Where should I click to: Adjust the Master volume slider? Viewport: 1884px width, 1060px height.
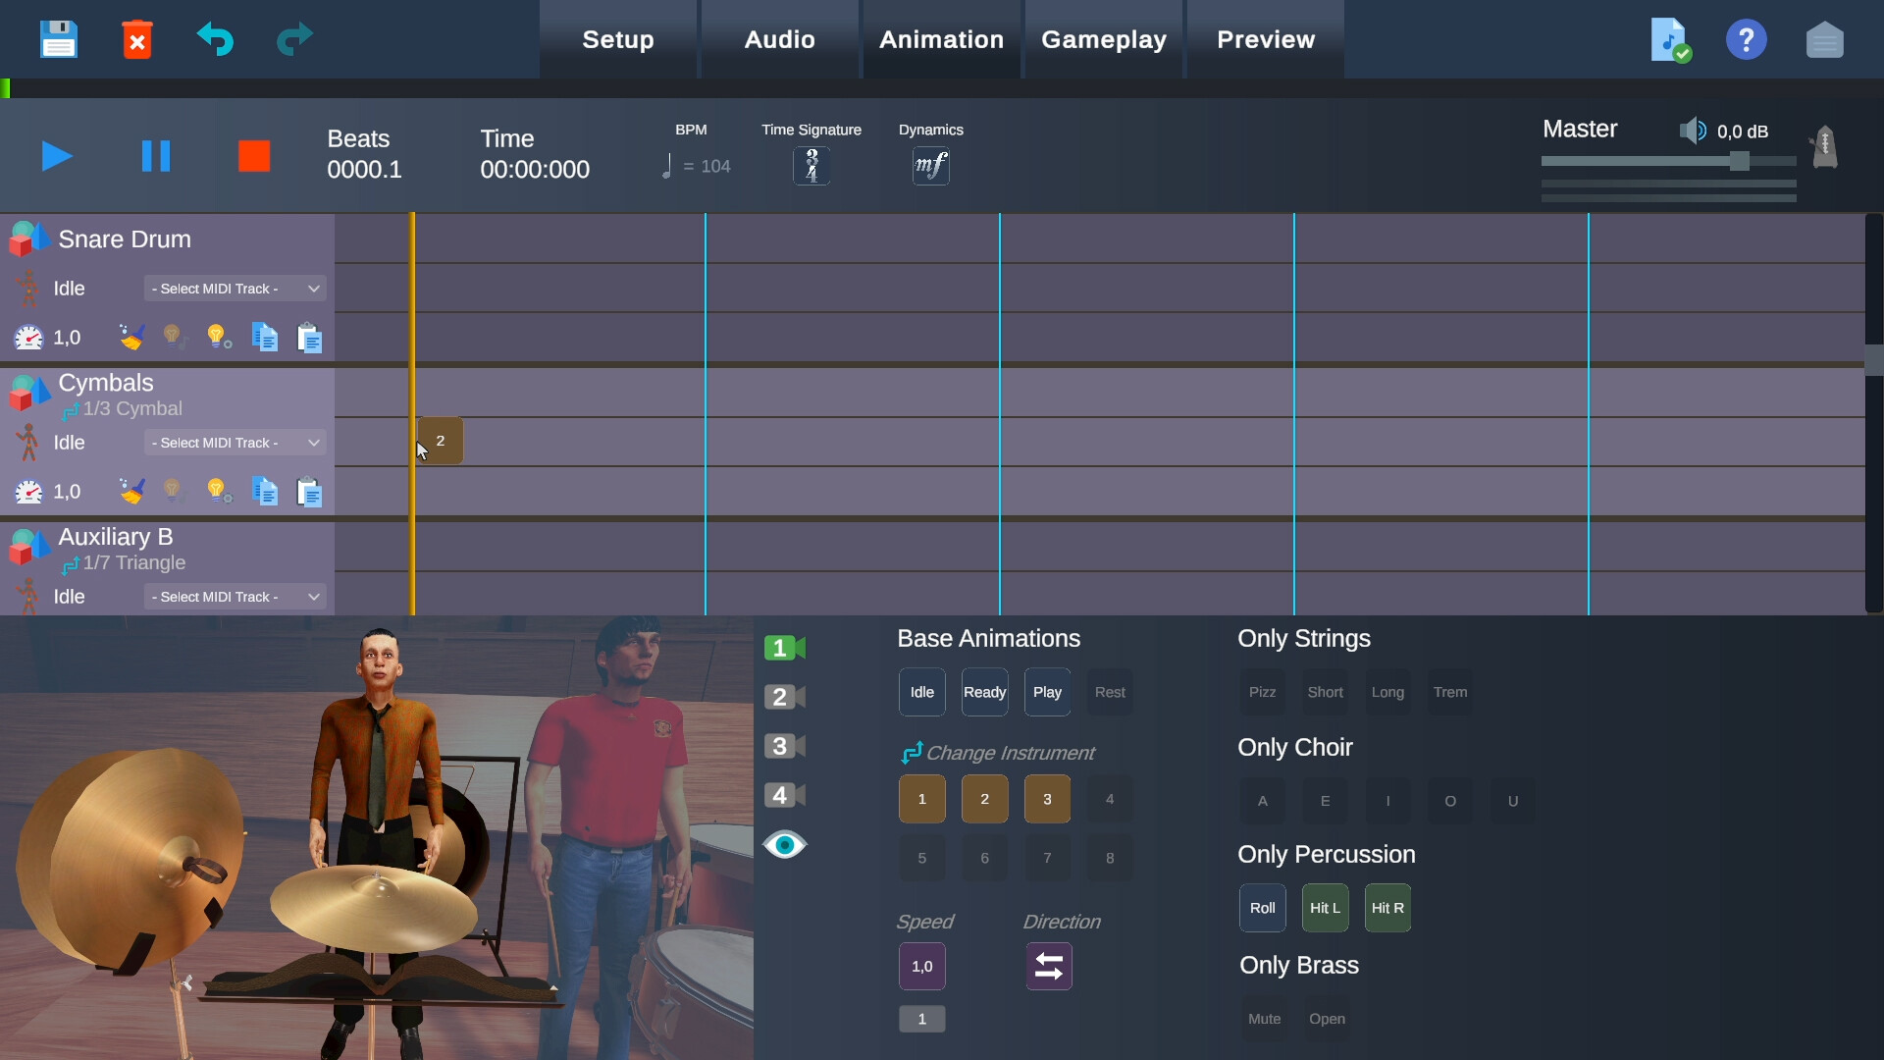(1742, 161)
